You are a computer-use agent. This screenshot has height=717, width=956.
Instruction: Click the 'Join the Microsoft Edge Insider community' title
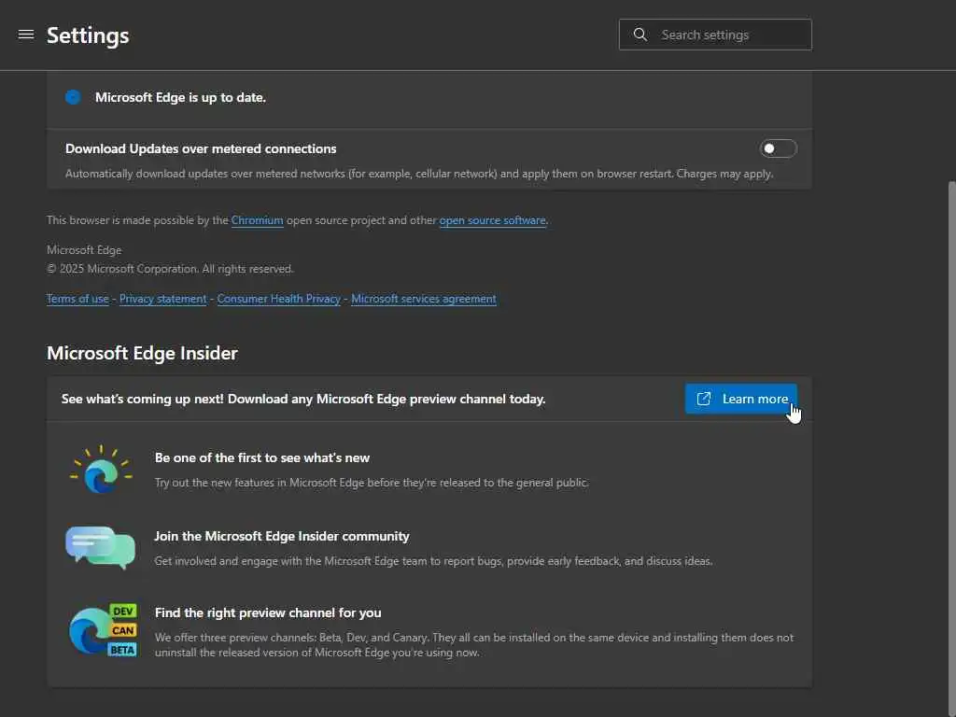(282, 536)
